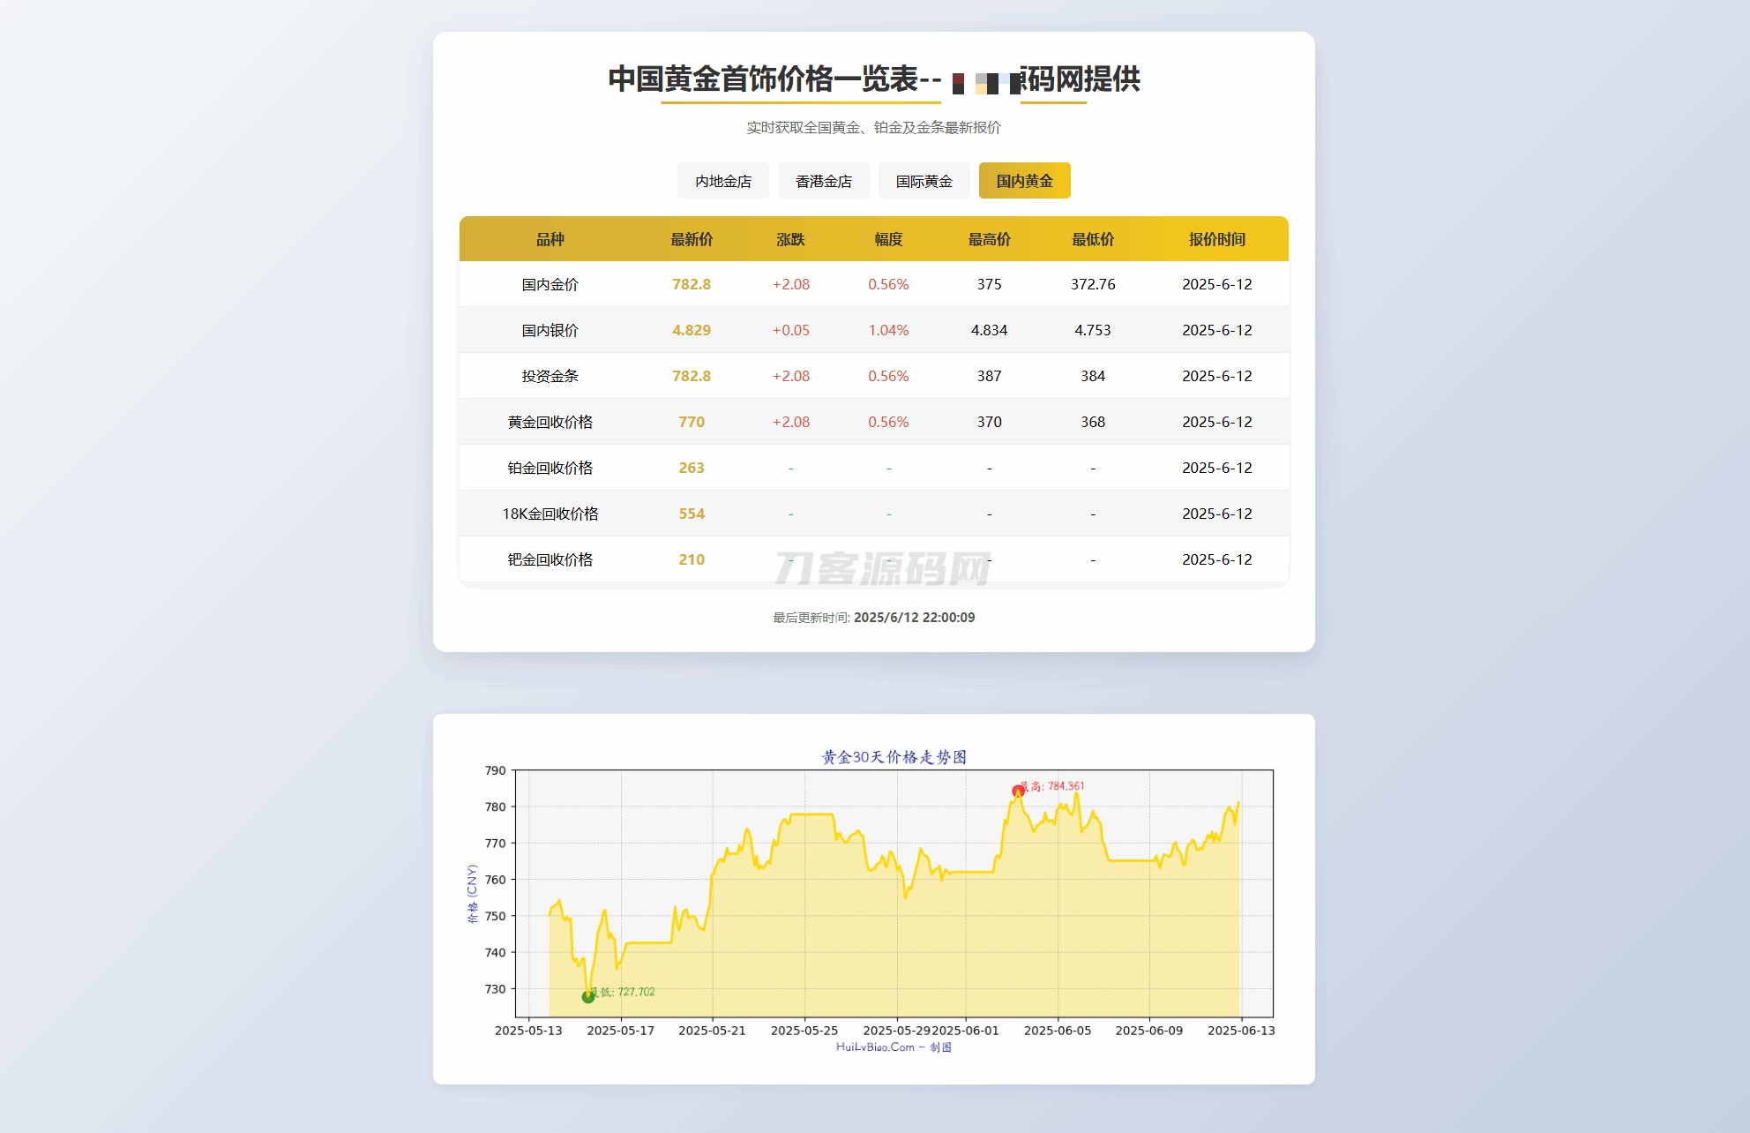
Task: Switch to the 香港金店 tab
Action: (x=824, y=181)
